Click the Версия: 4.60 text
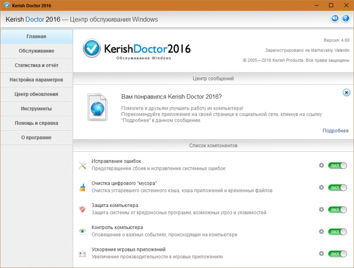354x268 pixels. click(336, 40)
